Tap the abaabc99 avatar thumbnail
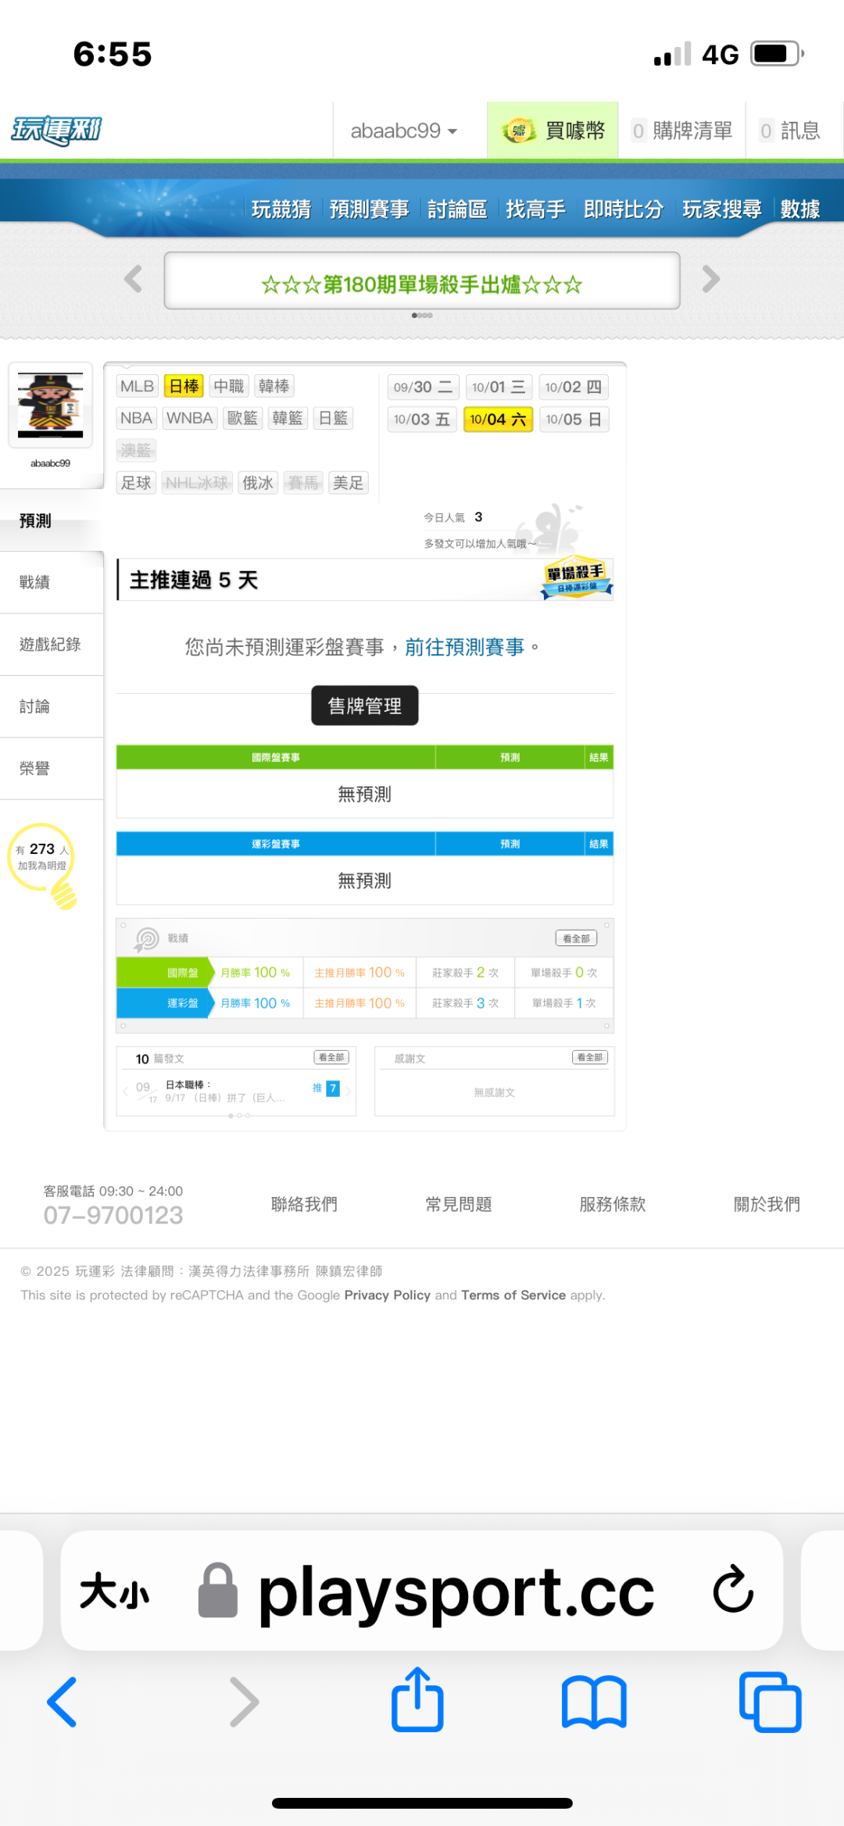Image resolution: width=844 pixels, height=1826 pixels. tap(51, 405)
